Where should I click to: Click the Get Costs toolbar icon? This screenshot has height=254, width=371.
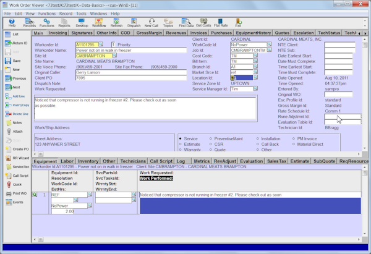coord(203,22)
